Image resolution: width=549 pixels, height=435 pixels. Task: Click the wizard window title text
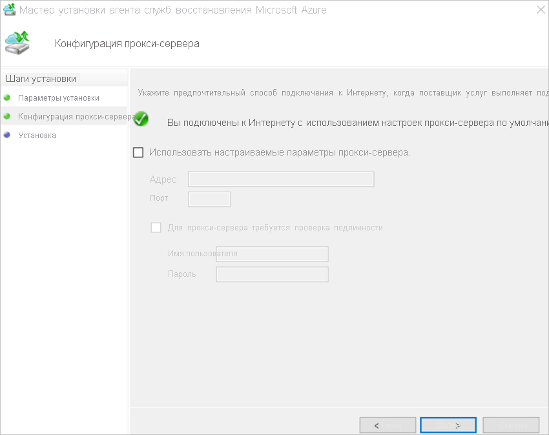coord(172,10)
